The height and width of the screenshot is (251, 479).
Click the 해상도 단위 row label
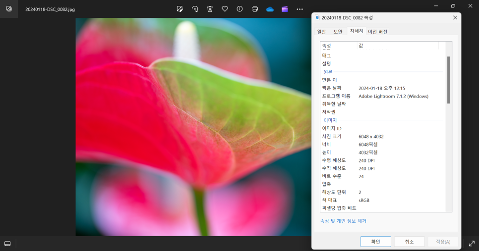[x=334, y=192]
